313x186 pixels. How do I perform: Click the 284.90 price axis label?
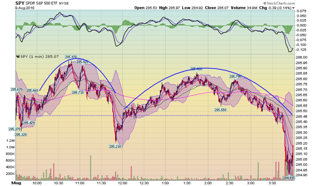[x=302, y=175]
